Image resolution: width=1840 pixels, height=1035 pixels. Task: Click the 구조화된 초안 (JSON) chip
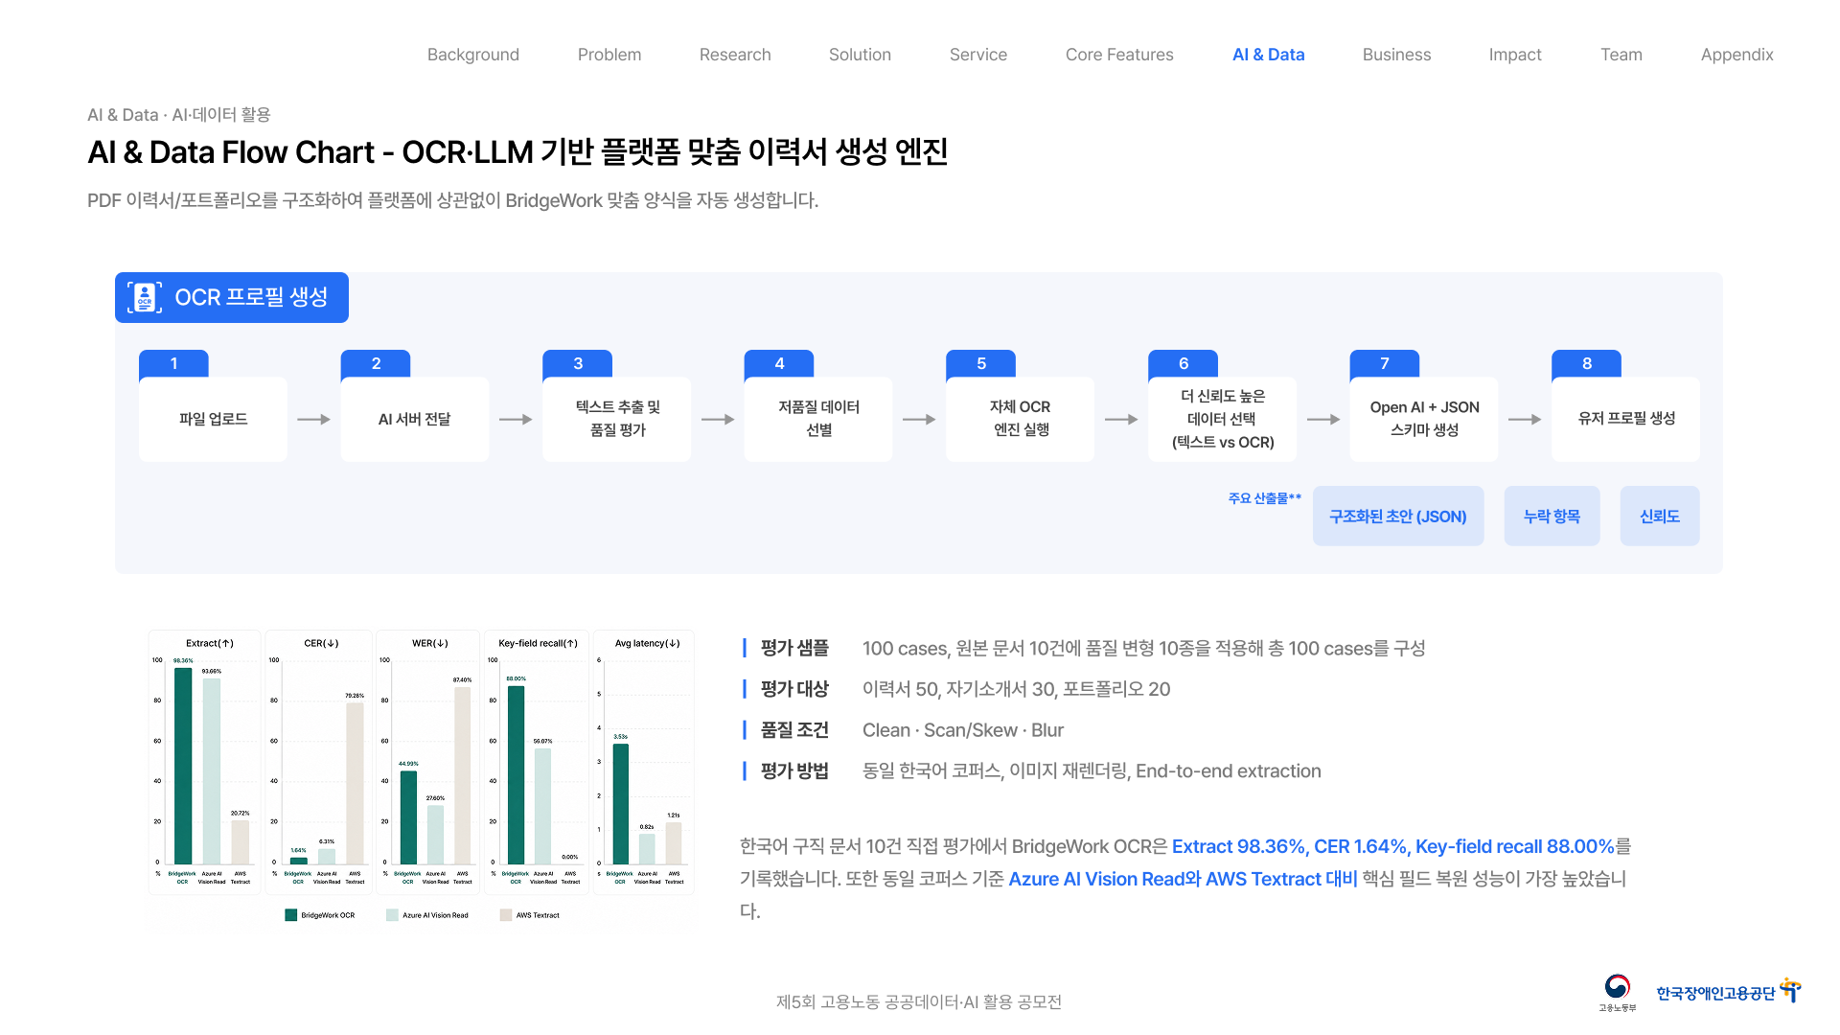[x=1398, y=516]
